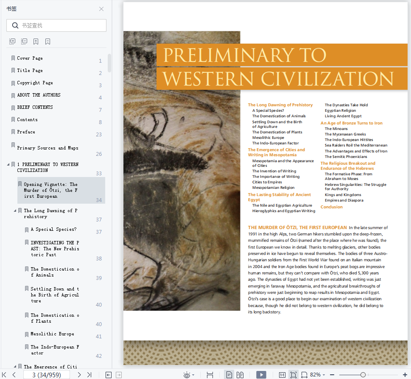Click the bookmark icon beside Cover Page

[13, 58]
